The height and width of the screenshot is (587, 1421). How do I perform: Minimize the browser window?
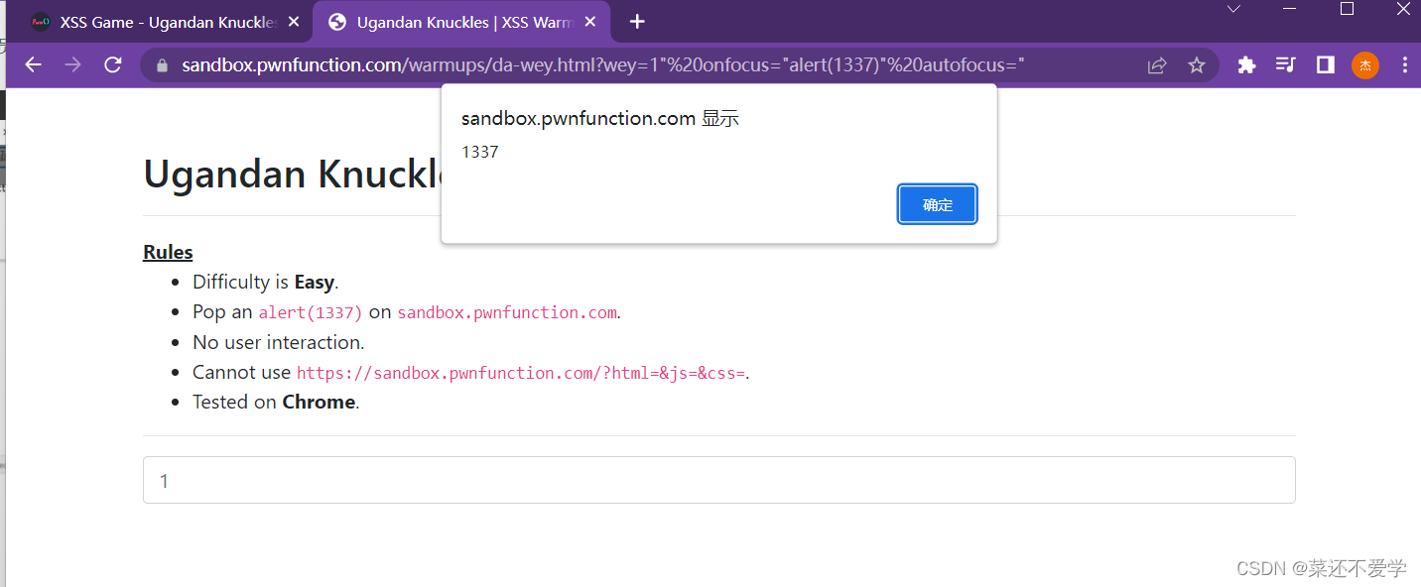pos(1290,9)
